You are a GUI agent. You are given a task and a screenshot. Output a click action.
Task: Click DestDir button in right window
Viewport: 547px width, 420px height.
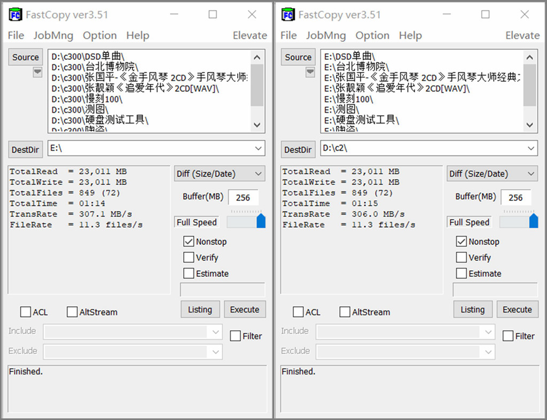tap(298, 150)
